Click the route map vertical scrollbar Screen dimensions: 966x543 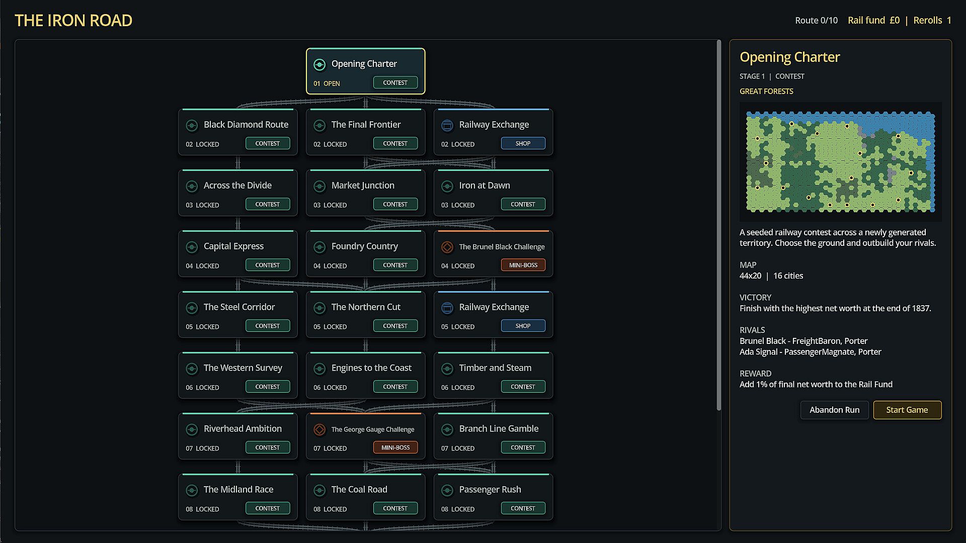tap(719, 225)
